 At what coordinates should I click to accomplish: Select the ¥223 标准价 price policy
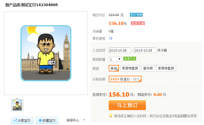[x=125, y=79]
